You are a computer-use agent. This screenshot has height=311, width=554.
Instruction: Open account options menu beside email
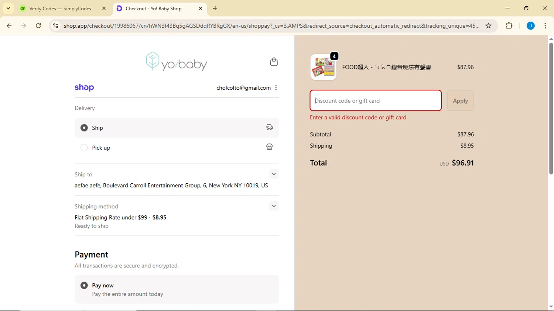click(x=276, y=88)
